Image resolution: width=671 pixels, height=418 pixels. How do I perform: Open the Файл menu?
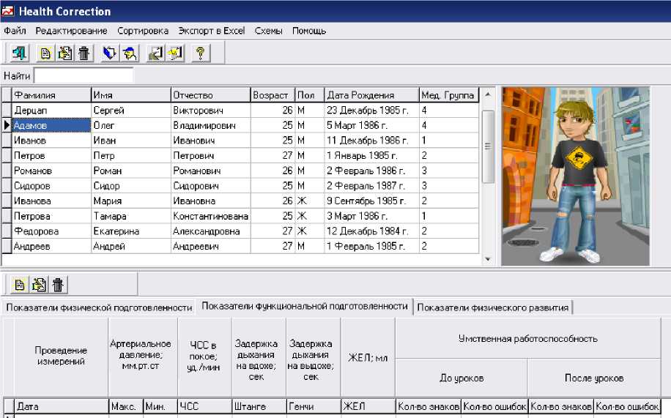click(15, 31)
